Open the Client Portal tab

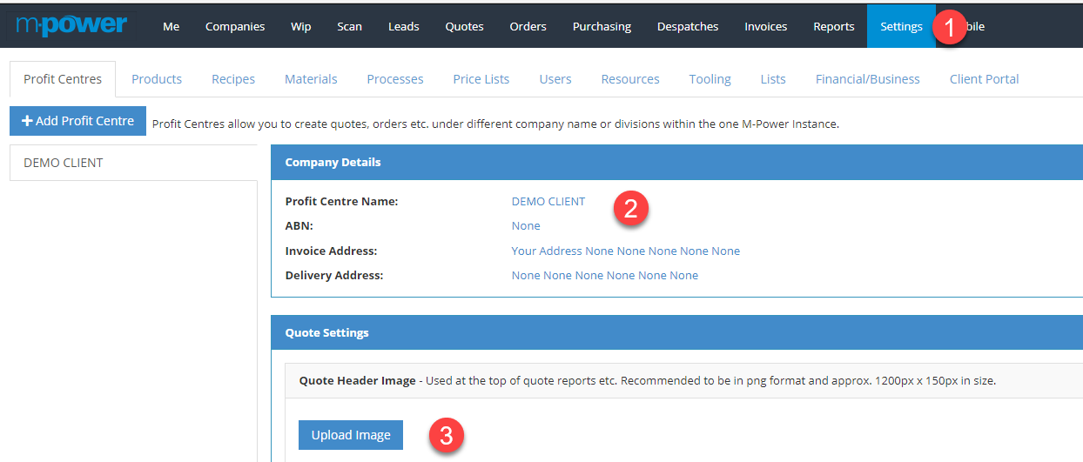pos(984,78)
